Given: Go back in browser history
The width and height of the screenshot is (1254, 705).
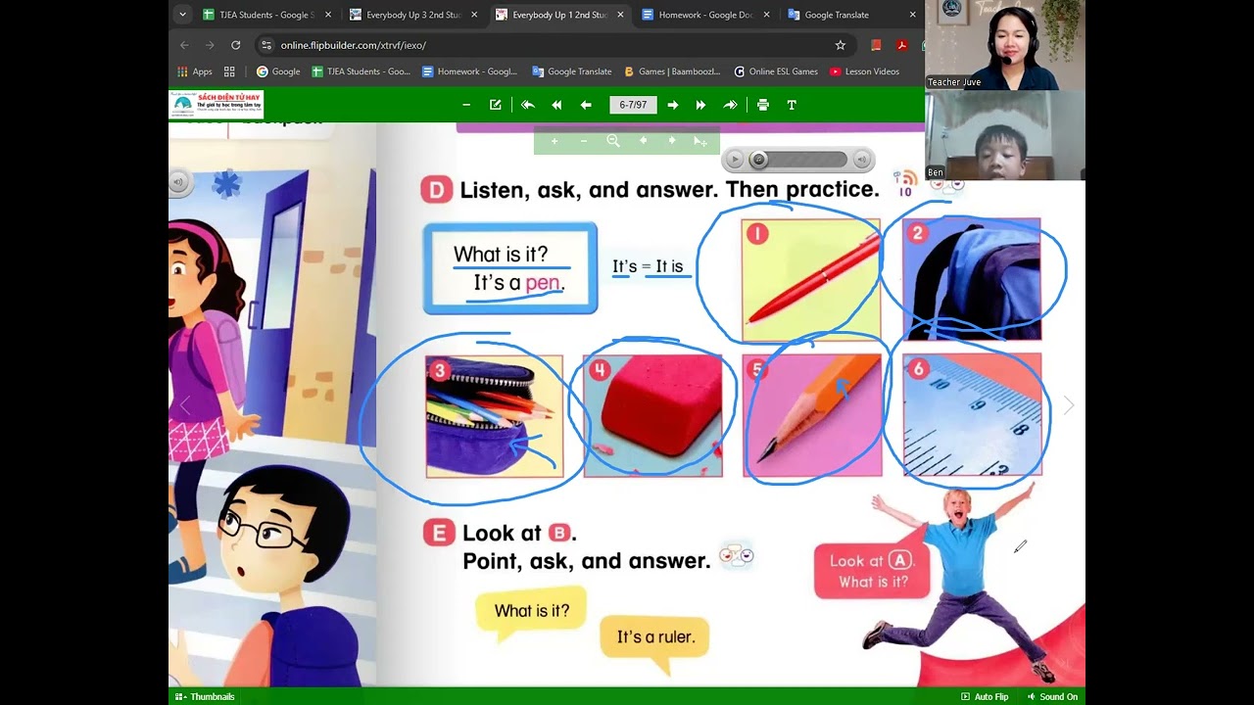Looking at the screenshot, I should (184, 45).
